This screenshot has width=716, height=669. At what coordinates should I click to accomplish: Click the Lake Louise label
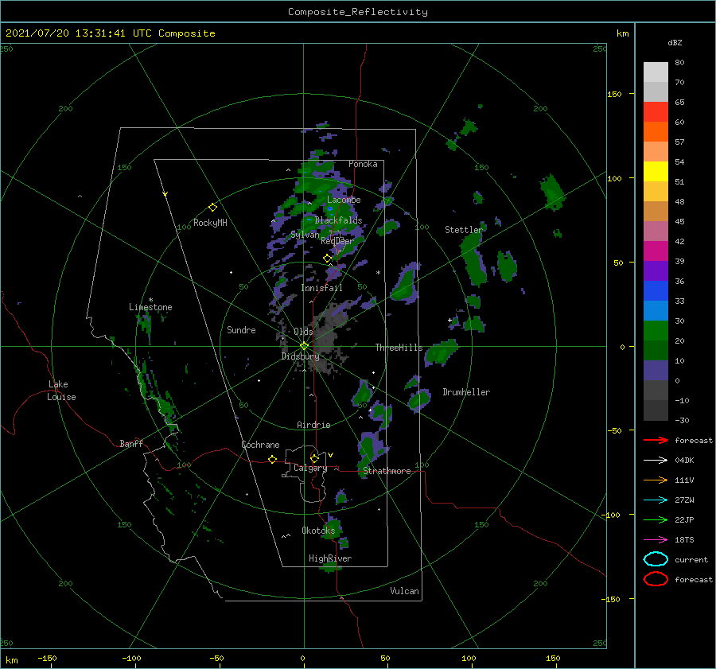[62, 391]
